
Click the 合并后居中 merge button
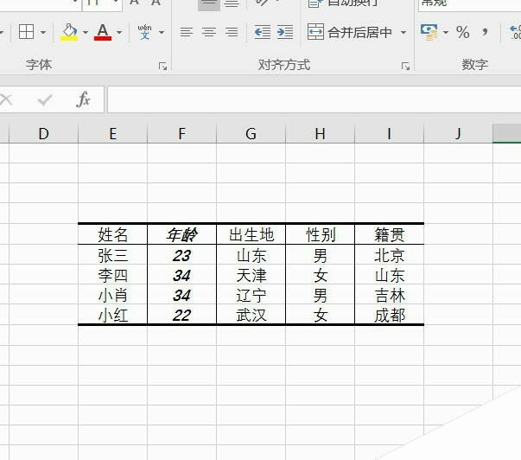(350, 32)
